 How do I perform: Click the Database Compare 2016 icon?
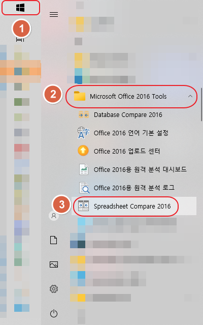click(x=84, y=114)
